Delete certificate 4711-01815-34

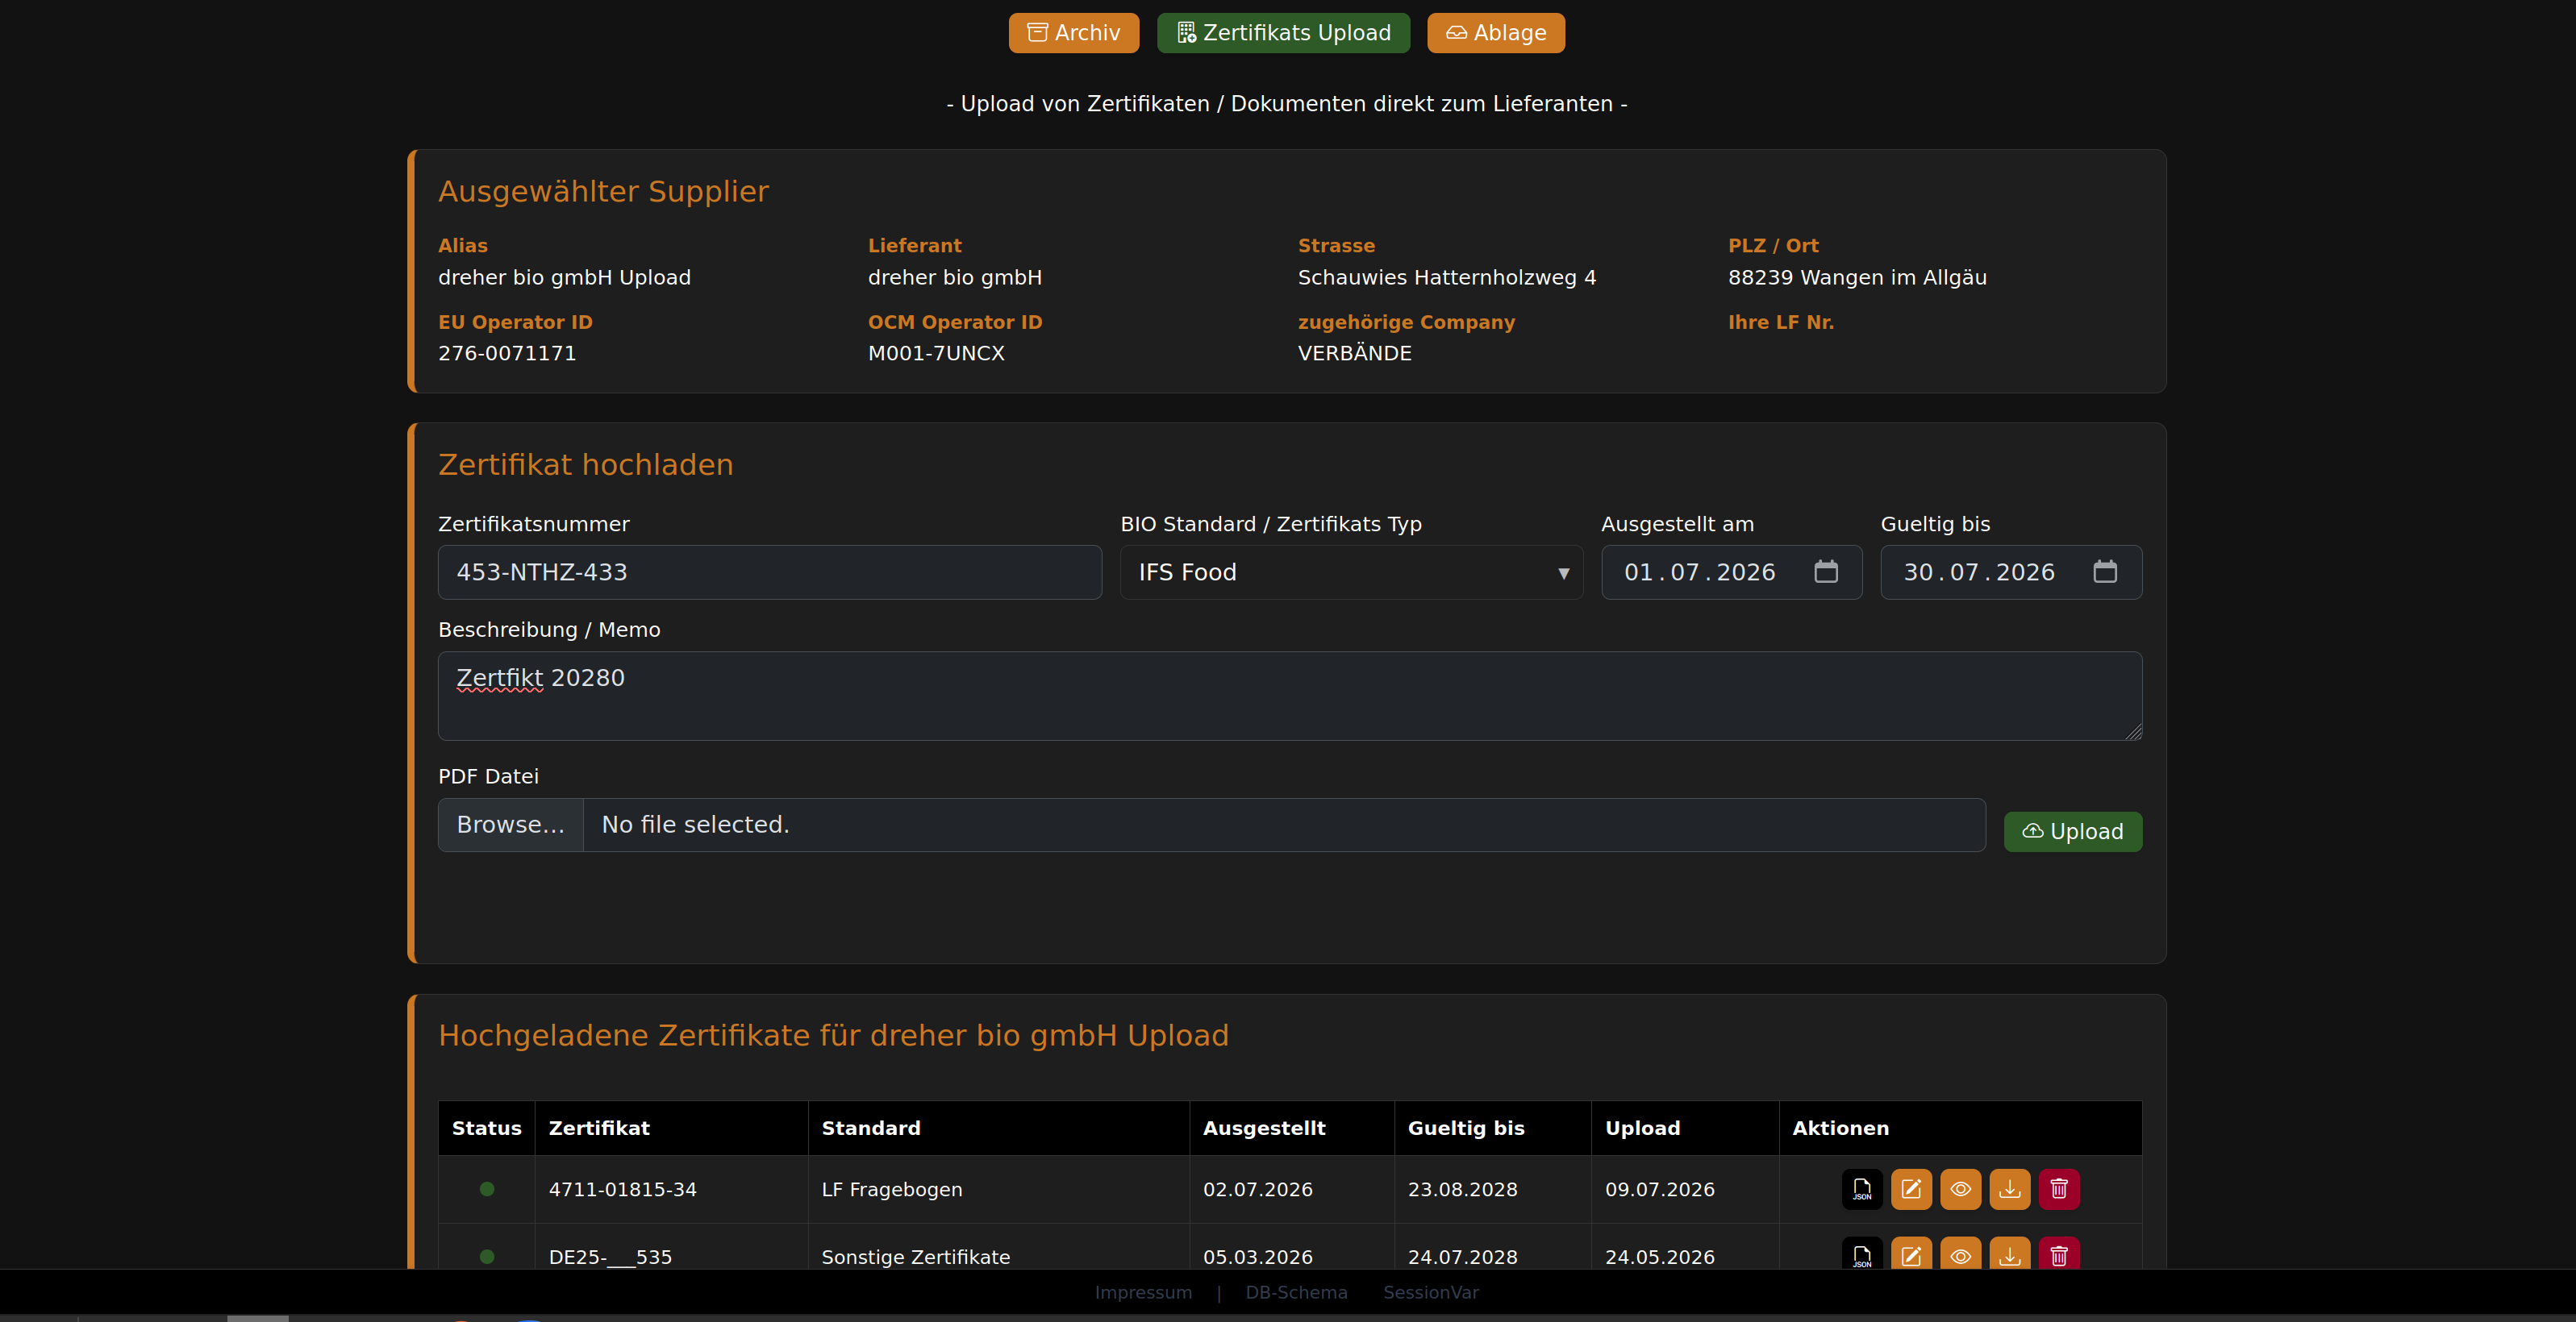coord(2059,1189)
